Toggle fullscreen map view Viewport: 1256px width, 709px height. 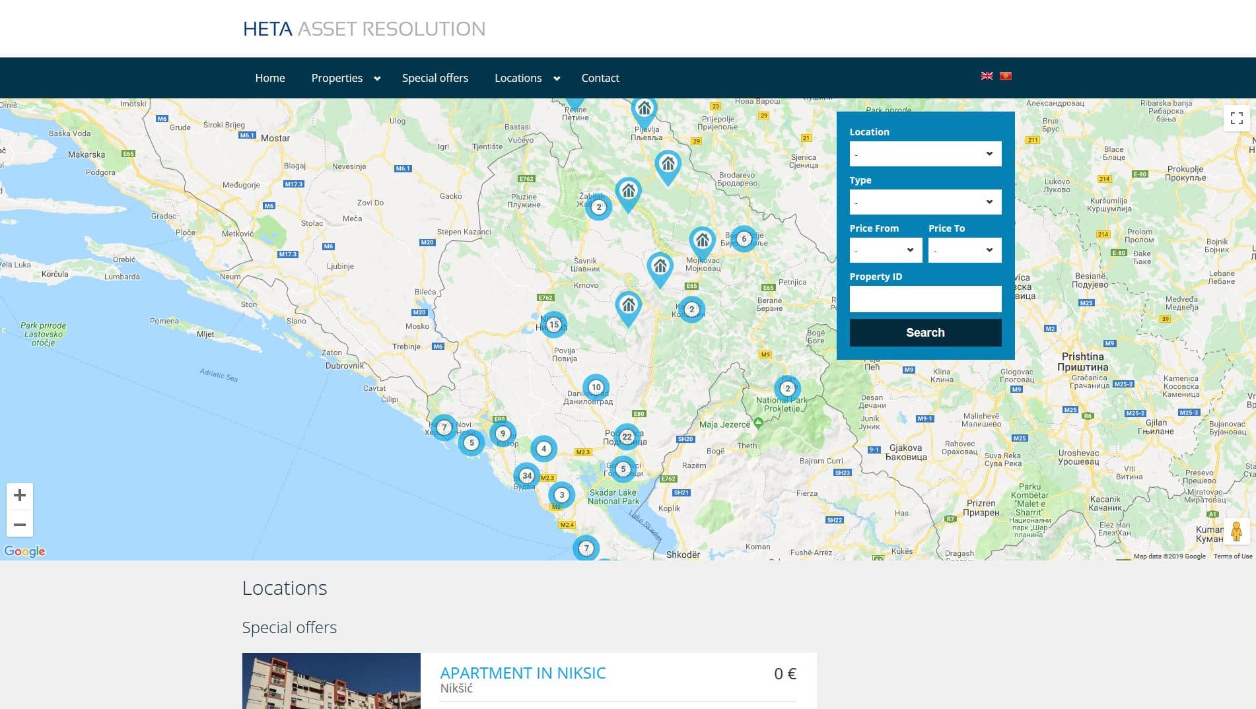pos(1237,118)
